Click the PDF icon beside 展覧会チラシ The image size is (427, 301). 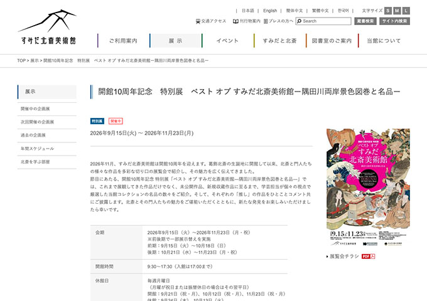[369, 256]
